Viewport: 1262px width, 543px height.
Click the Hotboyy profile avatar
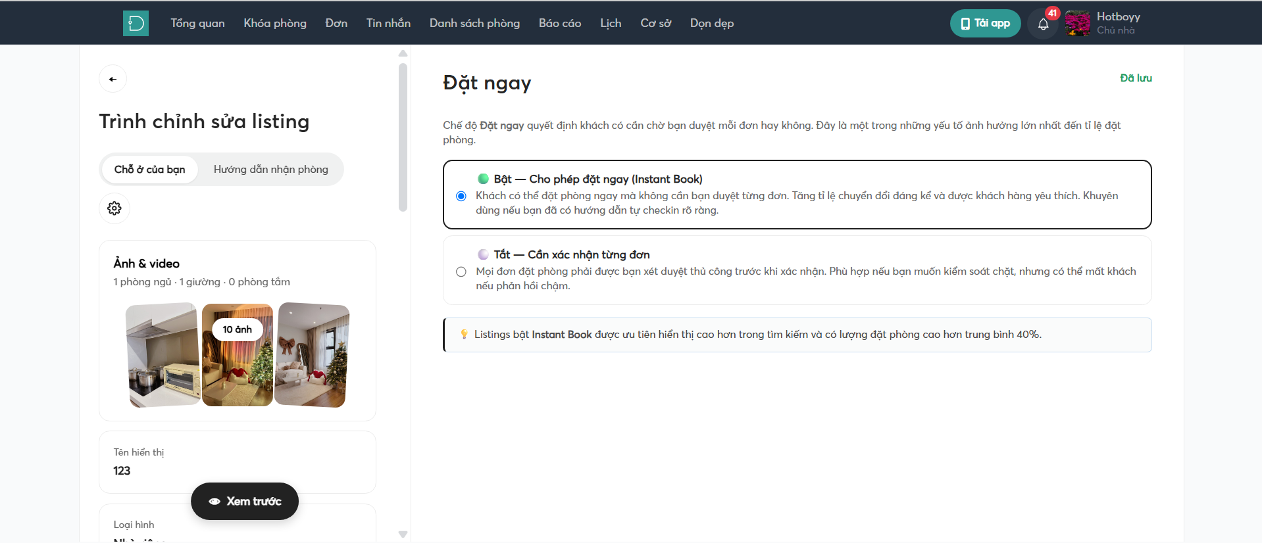tap(1078, 24)
